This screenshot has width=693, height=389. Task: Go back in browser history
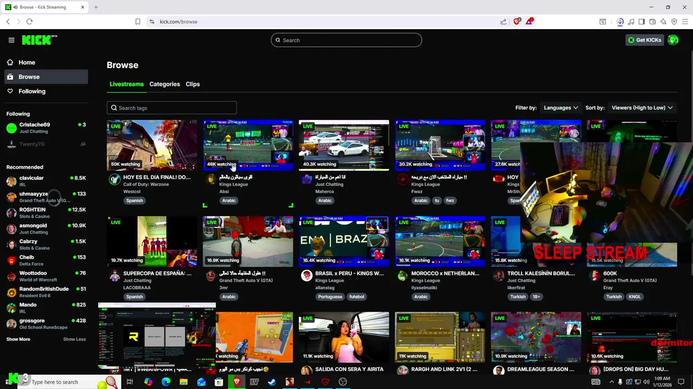coord(8,22)
